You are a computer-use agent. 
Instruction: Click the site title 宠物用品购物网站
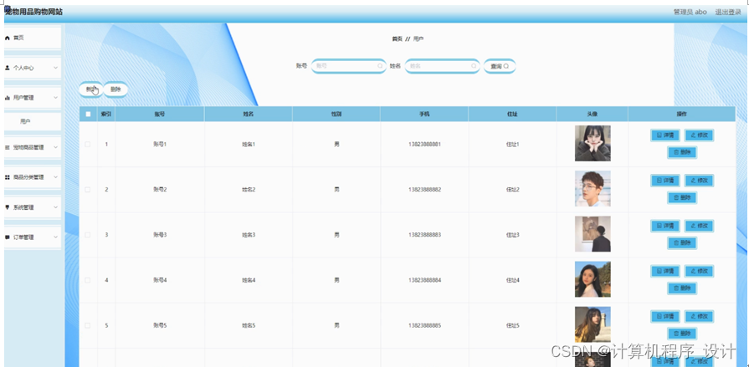tap(33, 12)
